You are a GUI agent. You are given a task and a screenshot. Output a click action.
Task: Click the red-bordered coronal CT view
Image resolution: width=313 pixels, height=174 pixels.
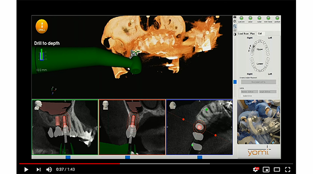click(132, 127)
